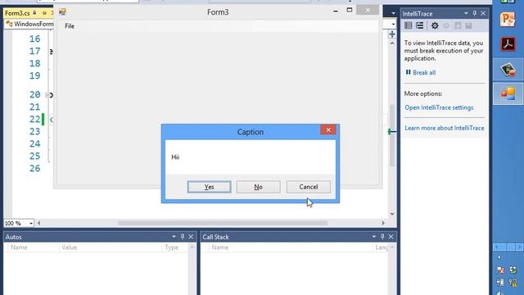The width and height of the screenshot is (524, 295).
Task: Open the editor tab list dropdown arrow
Action: point(393,13)
